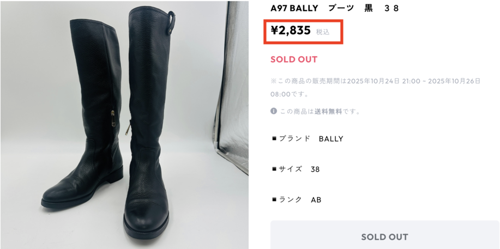Click the info icon beside shipping note
This screenshot has height=249, width=500.
click(273, 111)
